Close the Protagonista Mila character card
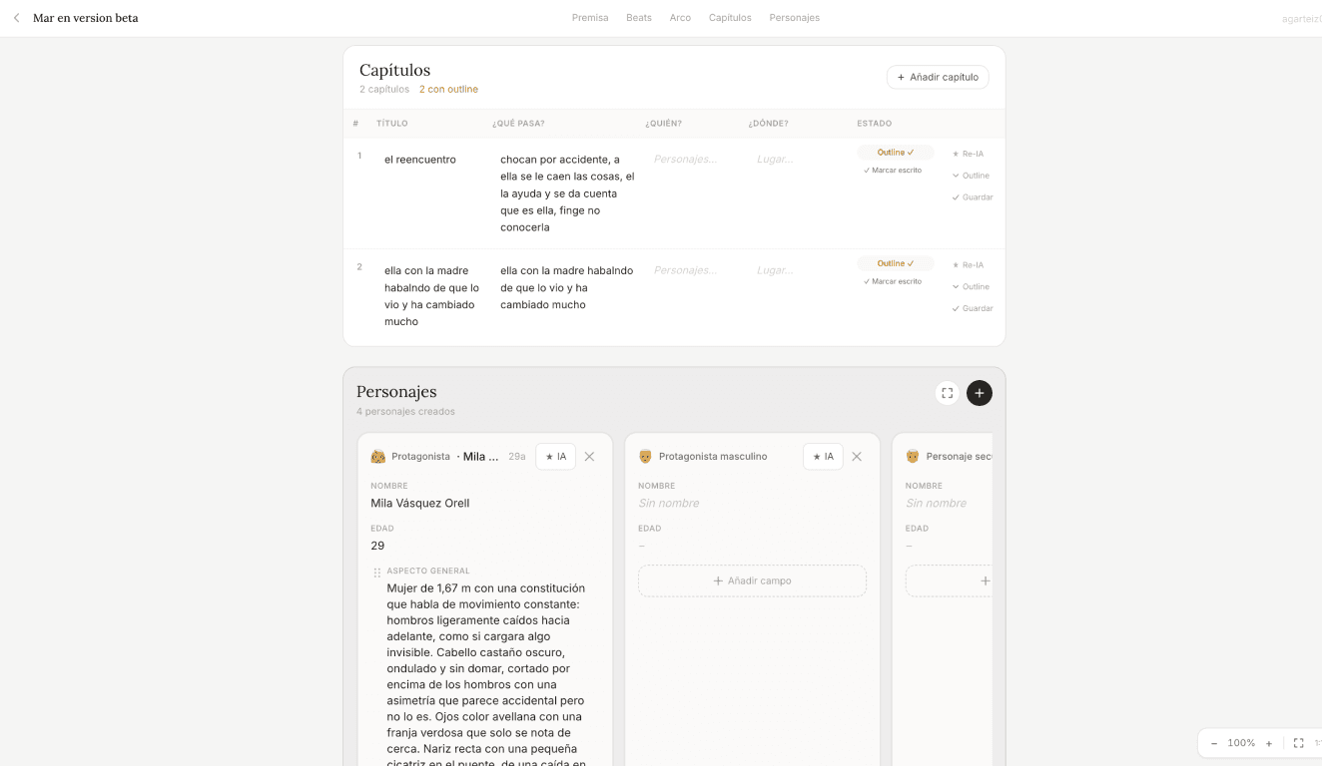Image resolution: width=1322 pixels, height=766 pixels. pyautogui.click(x=589, y=457)
